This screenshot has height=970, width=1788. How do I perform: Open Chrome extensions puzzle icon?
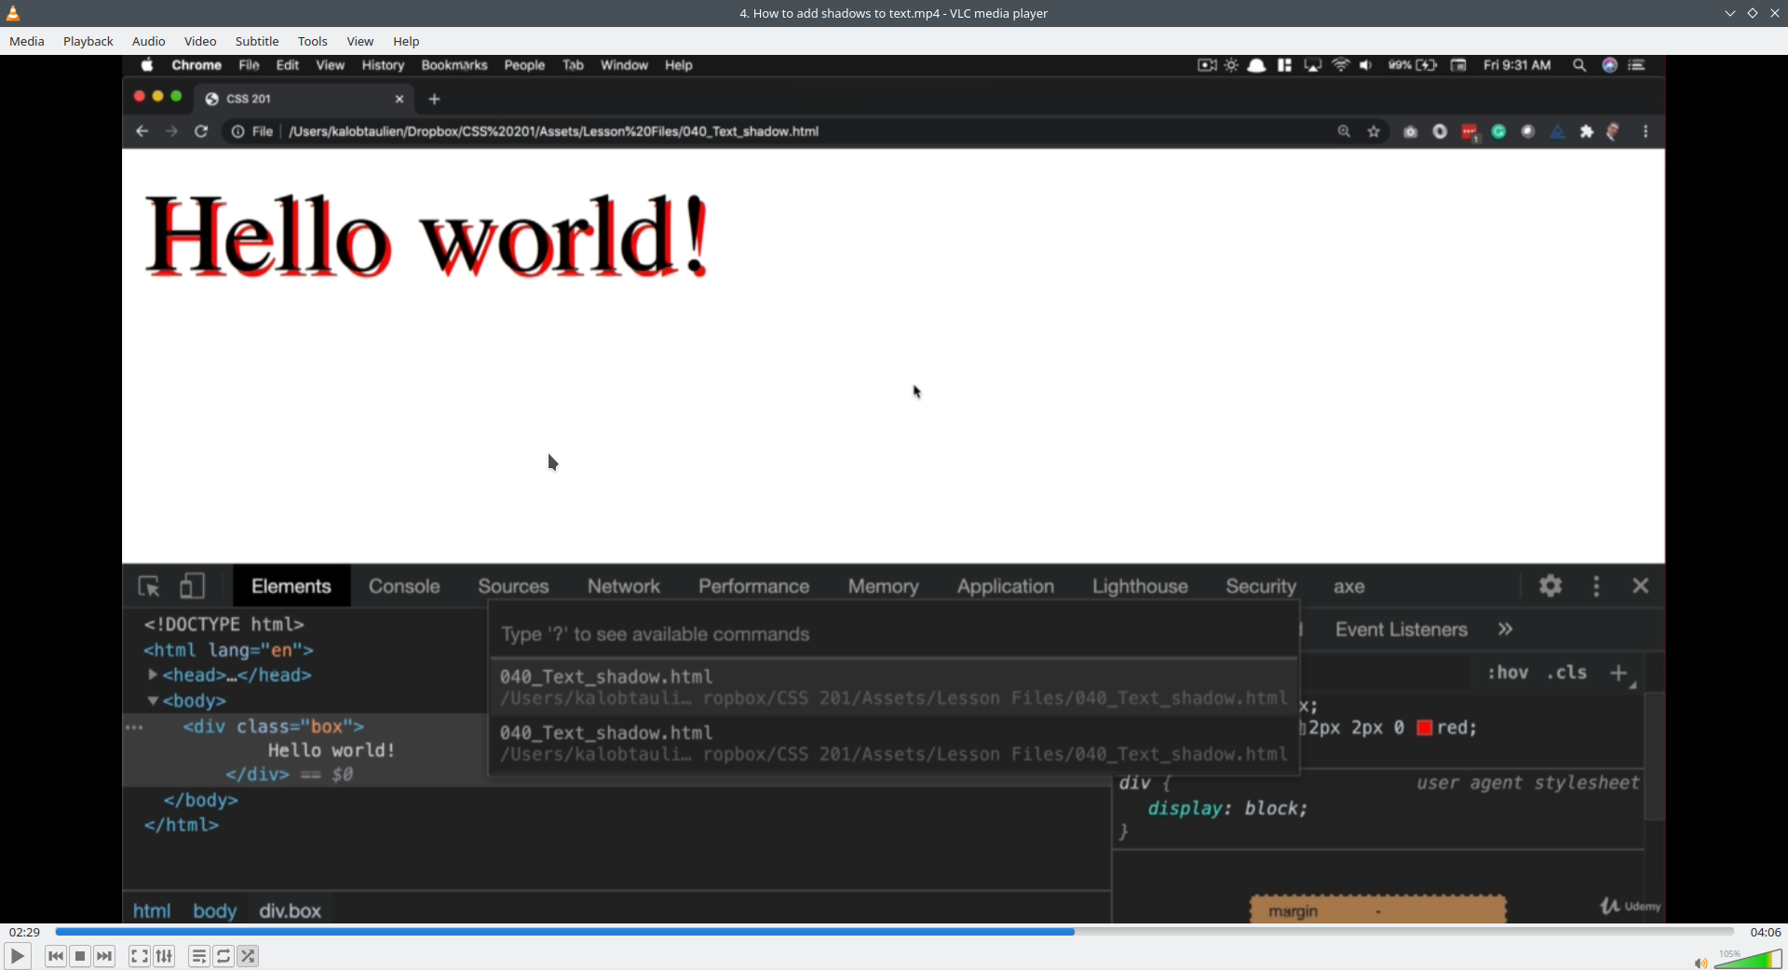pos(1587,131)
